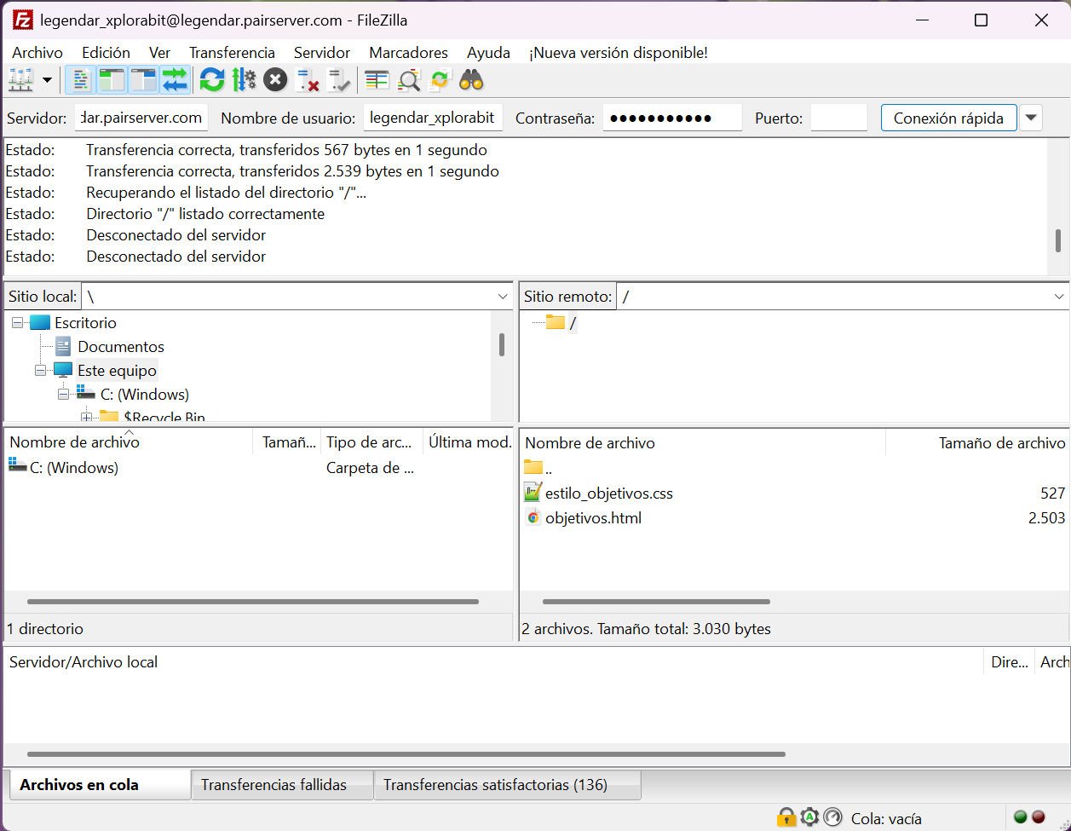
Task: Click into the Puerto input field
Action: pyautogui.click(x=838, y=118)
